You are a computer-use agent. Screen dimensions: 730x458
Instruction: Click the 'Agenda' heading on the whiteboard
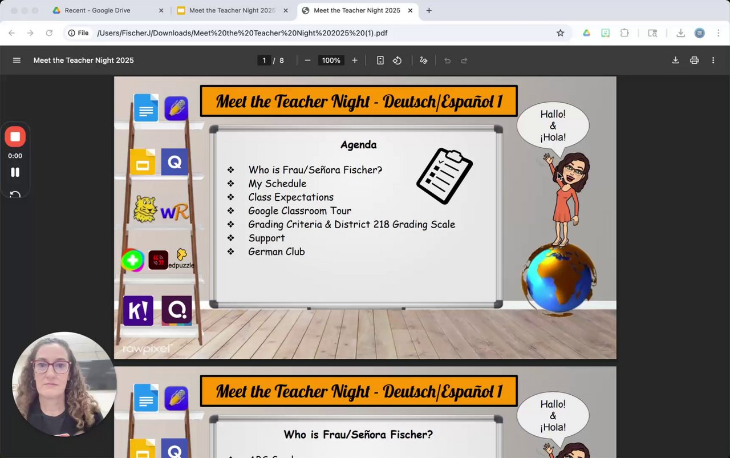click(358, 145)
